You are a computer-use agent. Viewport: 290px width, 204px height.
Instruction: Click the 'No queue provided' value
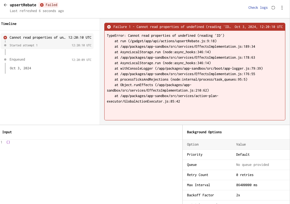[252, 165]
